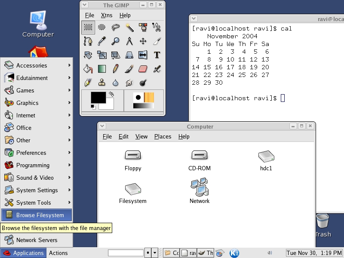Activate the Text tool
344x258 pixels.
[x=157, y=55]
